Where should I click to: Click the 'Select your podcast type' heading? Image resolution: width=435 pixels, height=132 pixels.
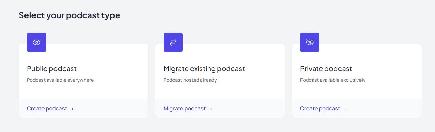[x=69, y=15]
